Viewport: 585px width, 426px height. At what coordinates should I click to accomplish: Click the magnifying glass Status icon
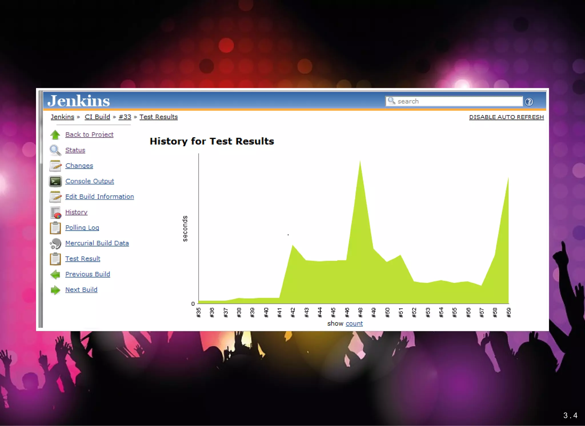tap(55, 150)
